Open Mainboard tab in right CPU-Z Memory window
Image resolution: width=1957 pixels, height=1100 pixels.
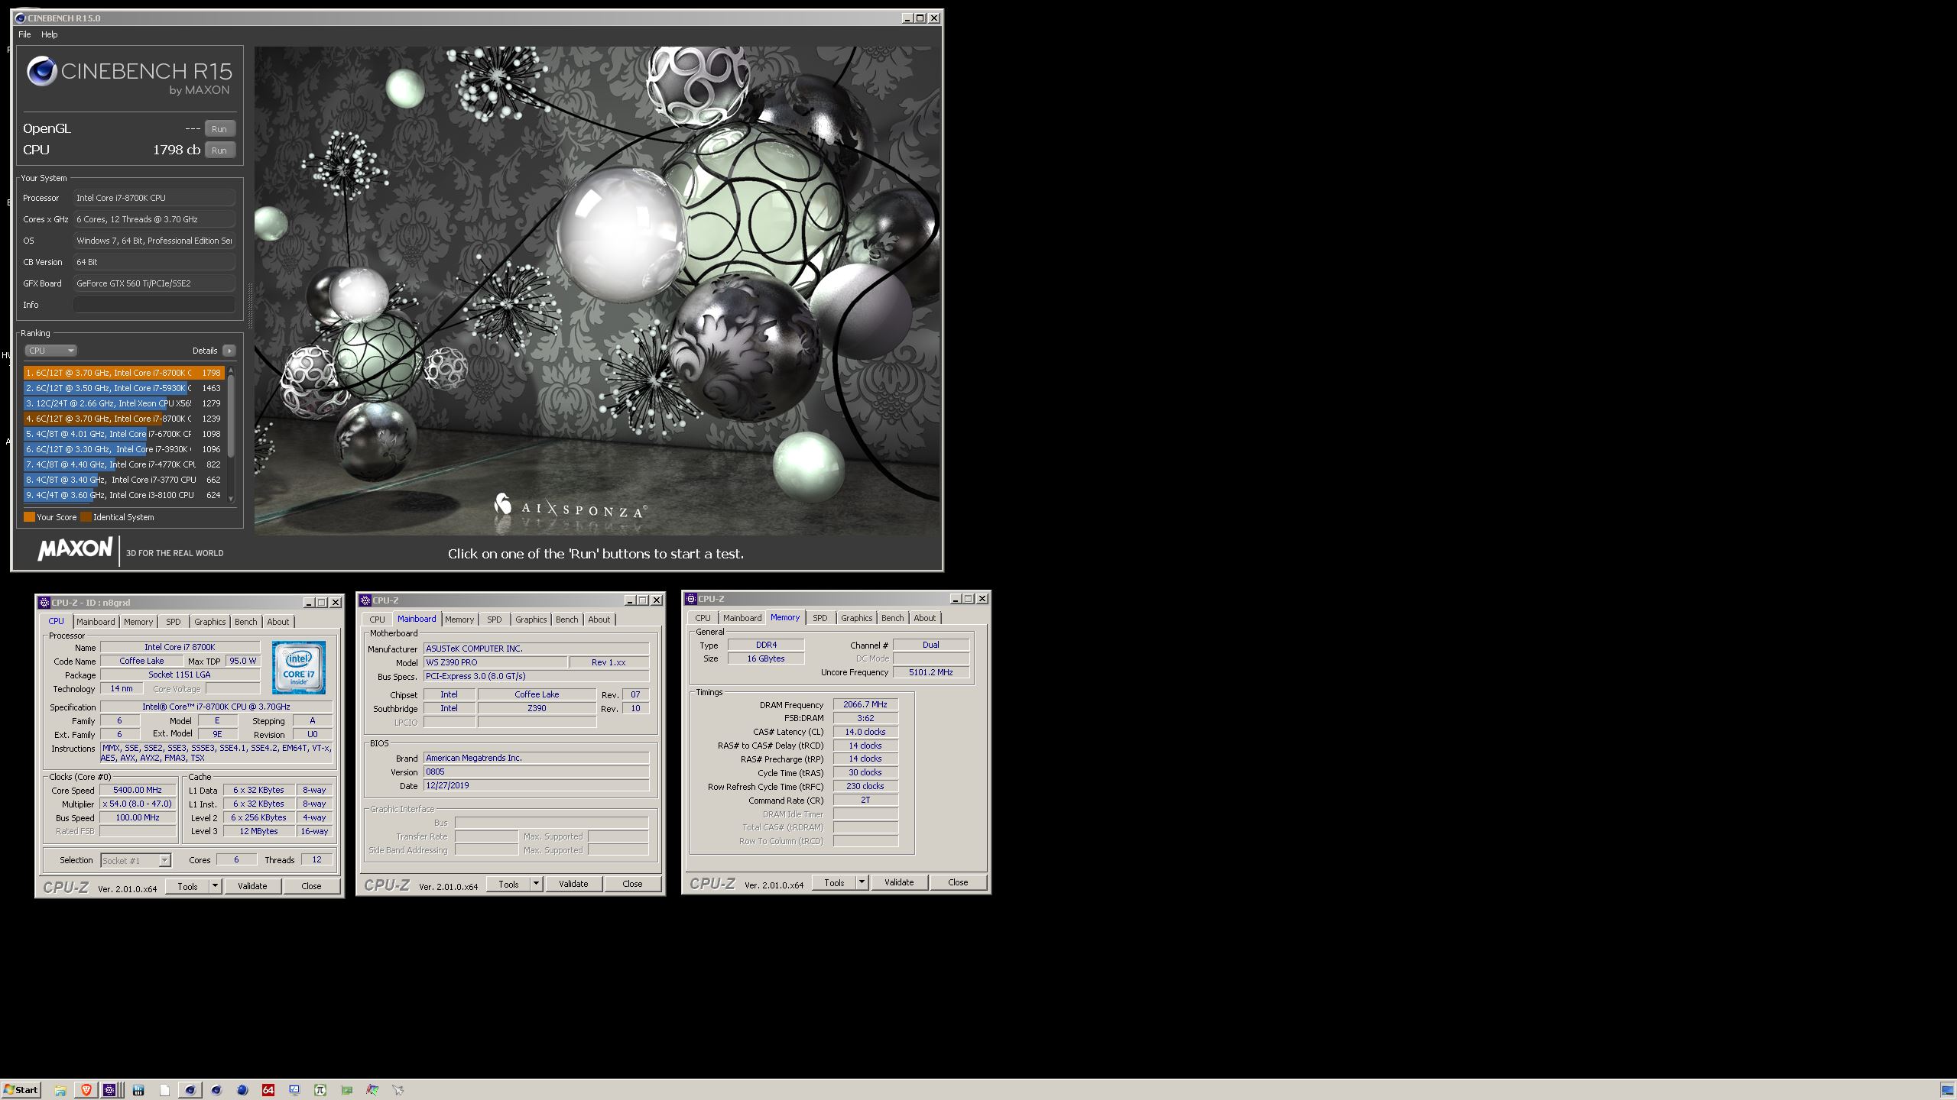[742, 618]
